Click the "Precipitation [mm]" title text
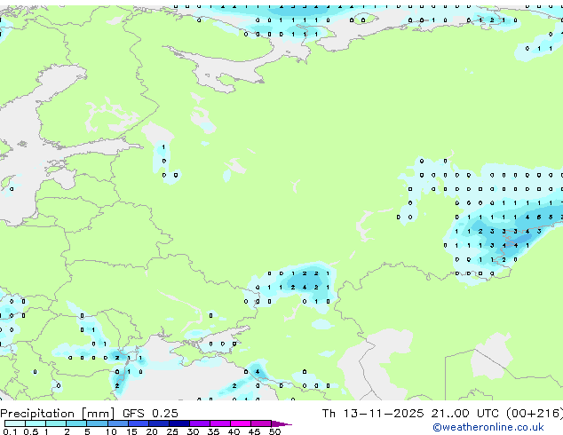 click(x=57, y=414)
